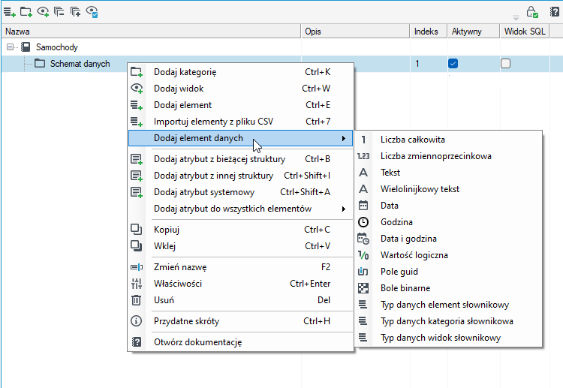Image resolution: width=563 pixels, height=388 pixels.
Task: Select Data i godzina data type
Action: [x=448, y=239]
